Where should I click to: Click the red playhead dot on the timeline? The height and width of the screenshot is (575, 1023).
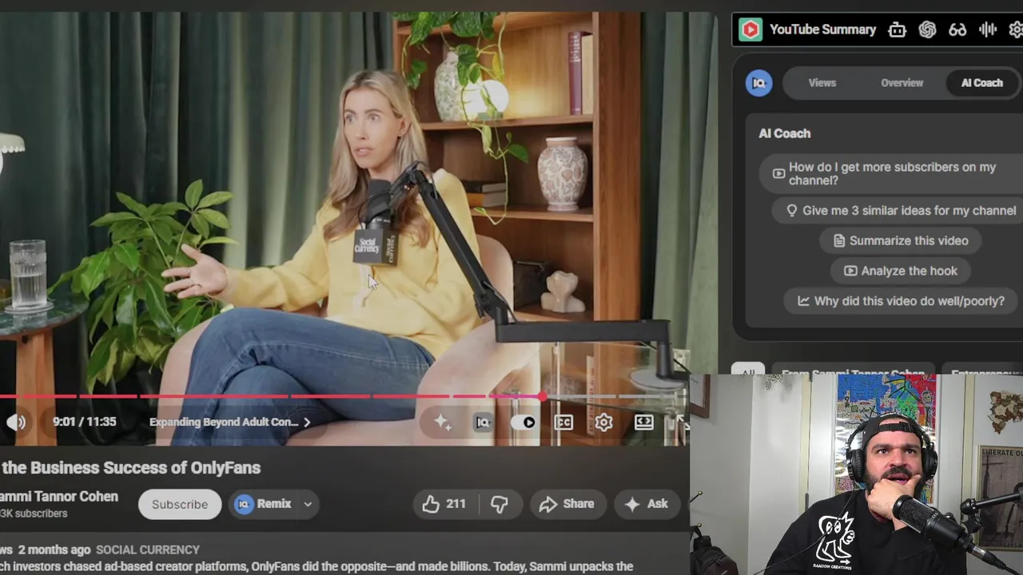tap(543, 396)
